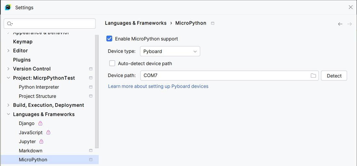
Task: Click the "Device path:" label
Action: [x=122, y=76]
